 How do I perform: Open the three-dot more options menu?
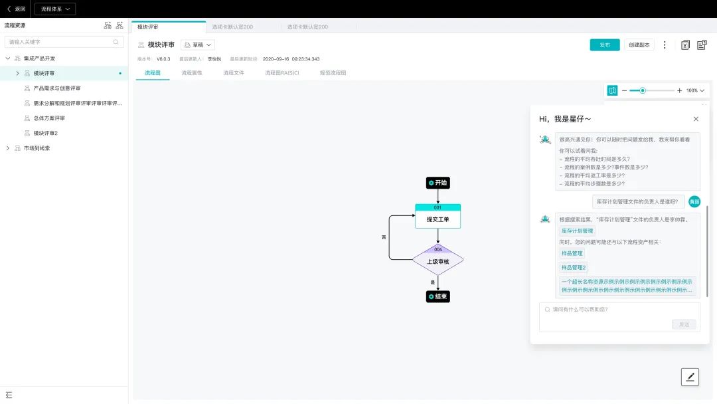coord(665,45)
